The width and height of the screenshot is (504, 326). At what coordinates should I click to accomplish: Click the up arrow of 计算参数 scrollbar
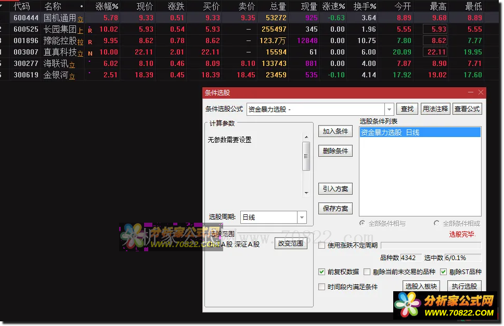[306, 137]
